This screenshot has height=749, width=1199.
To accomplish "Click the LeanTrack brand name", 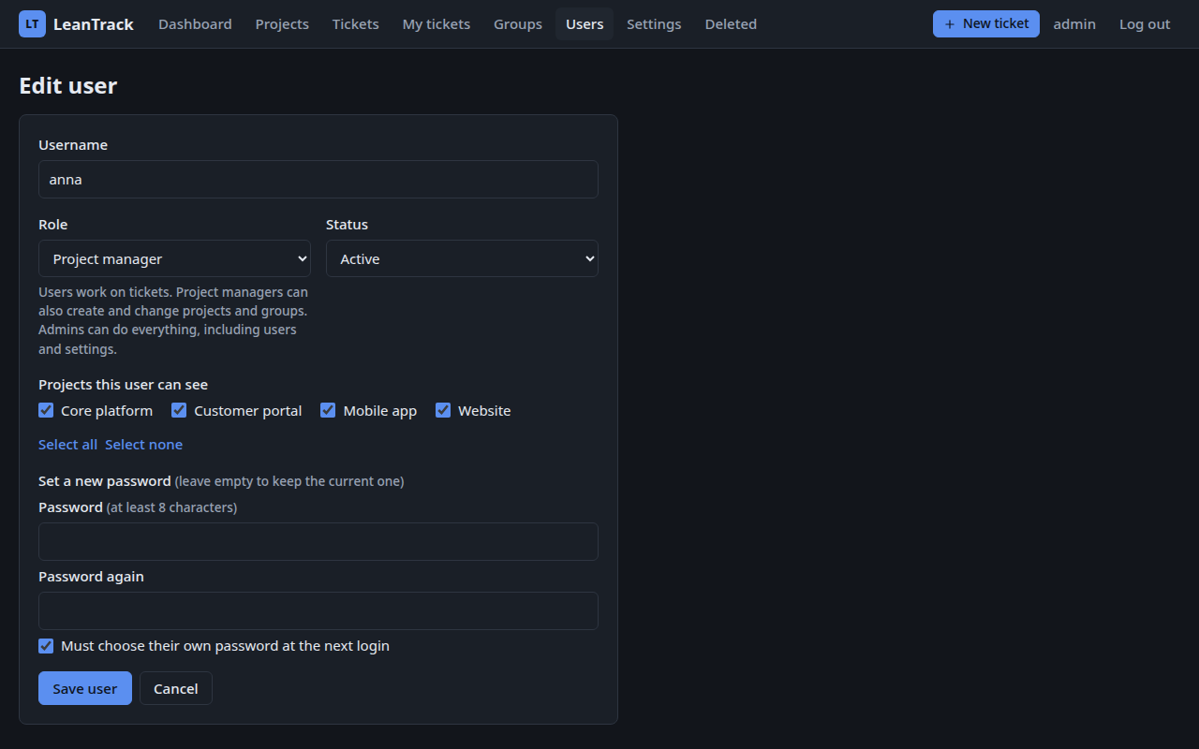I will pos(94,24).
